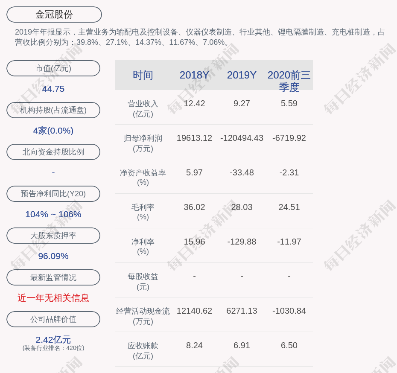Click the 净利率(%) row label
397x373 pixels.
143,247
